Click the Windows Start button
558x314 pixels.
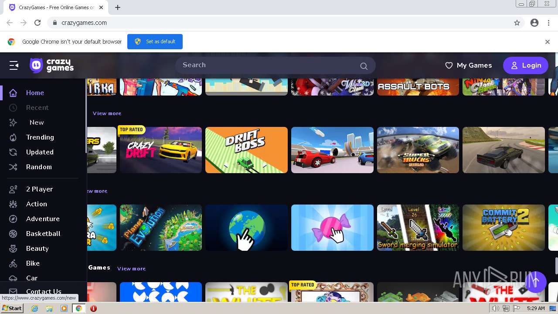(12, 308)
